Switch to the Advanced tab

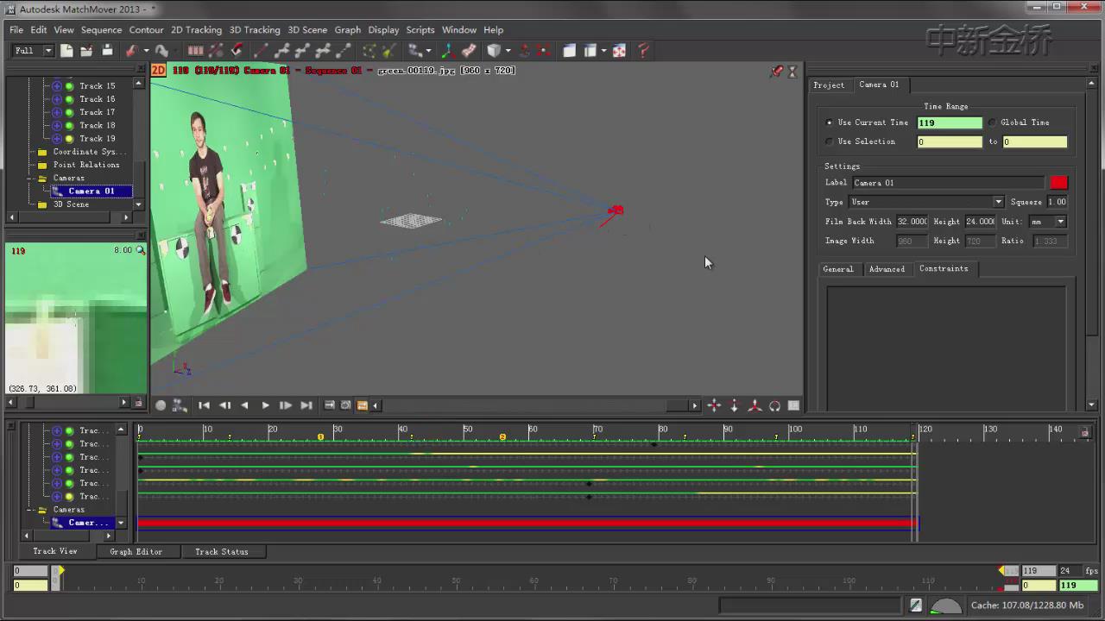(887, 269)
